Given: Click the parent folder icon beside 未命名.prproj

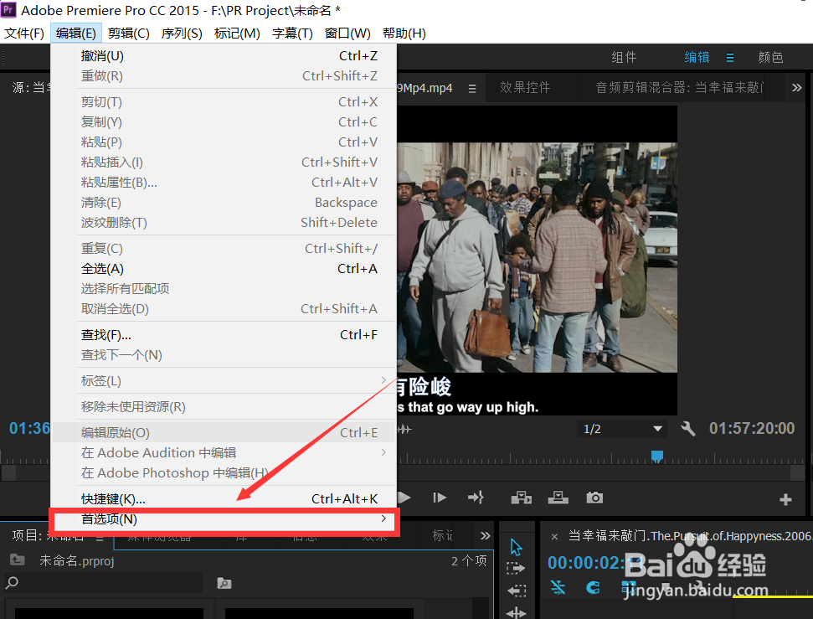Looking at the screenshot, I should [x=17, y=560].
